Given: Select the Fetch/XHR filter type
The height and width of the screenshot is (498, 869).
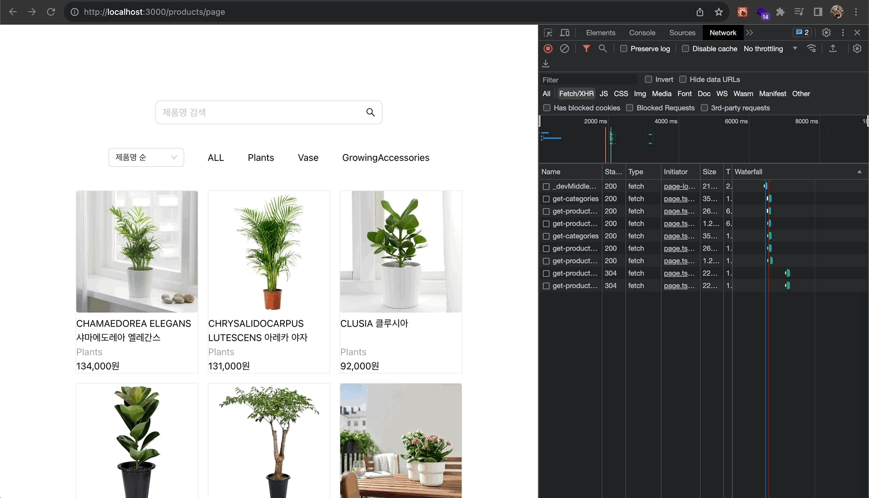Looking at the screenshot, I should click(x=576, y=93).
